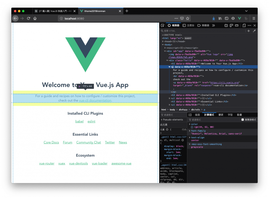Click target icon beside 元素 rule
The width and height of the screenshot is (269, 198).
(167, 130)
